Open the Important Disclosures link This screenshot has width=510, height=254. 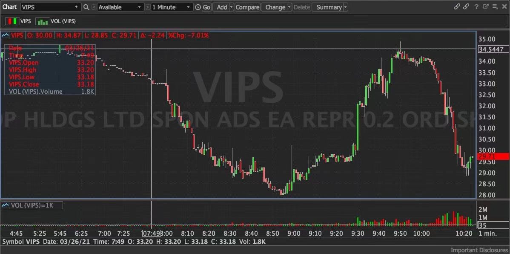(x=479, y=250)
